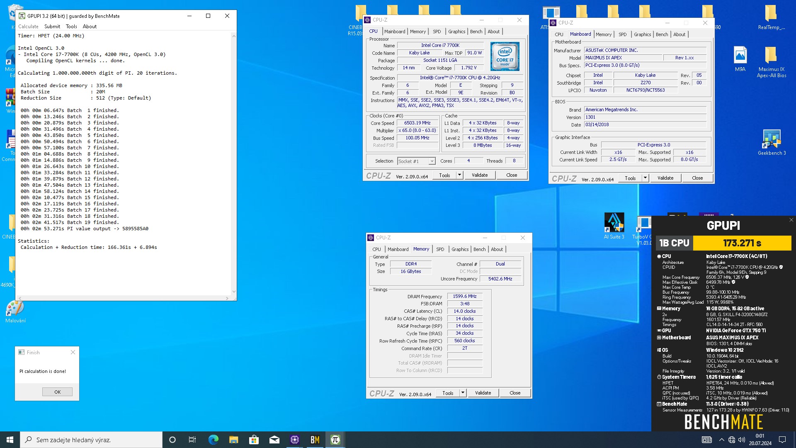Switch to Memory tab in CPU window
796x448 pixels.
(x=418, y=32)
